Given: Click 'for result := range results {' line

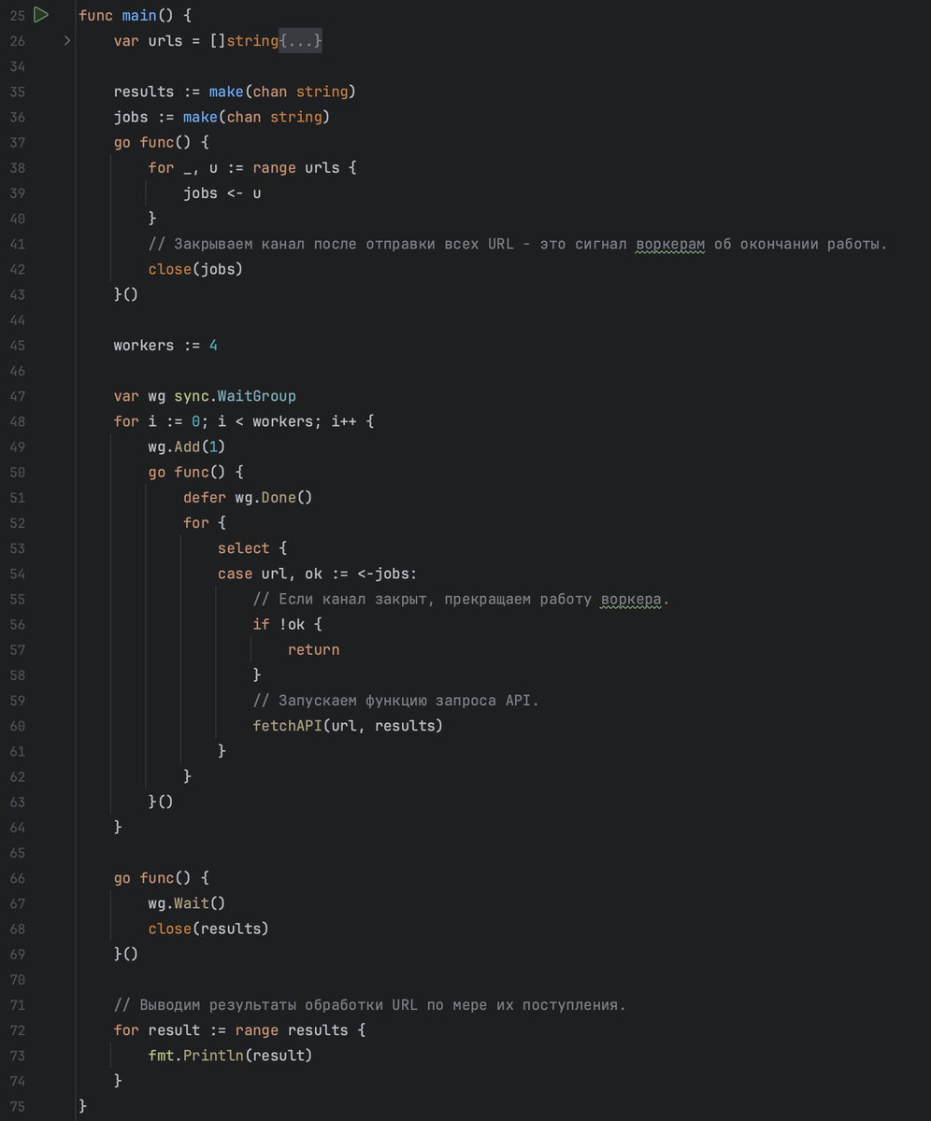Looking at the screenshot, I should (239, 1030).
